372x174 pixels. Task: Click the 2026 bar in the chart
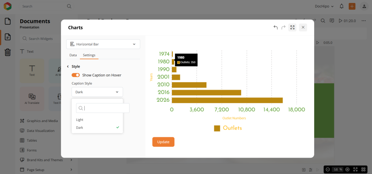coord(227,100)
